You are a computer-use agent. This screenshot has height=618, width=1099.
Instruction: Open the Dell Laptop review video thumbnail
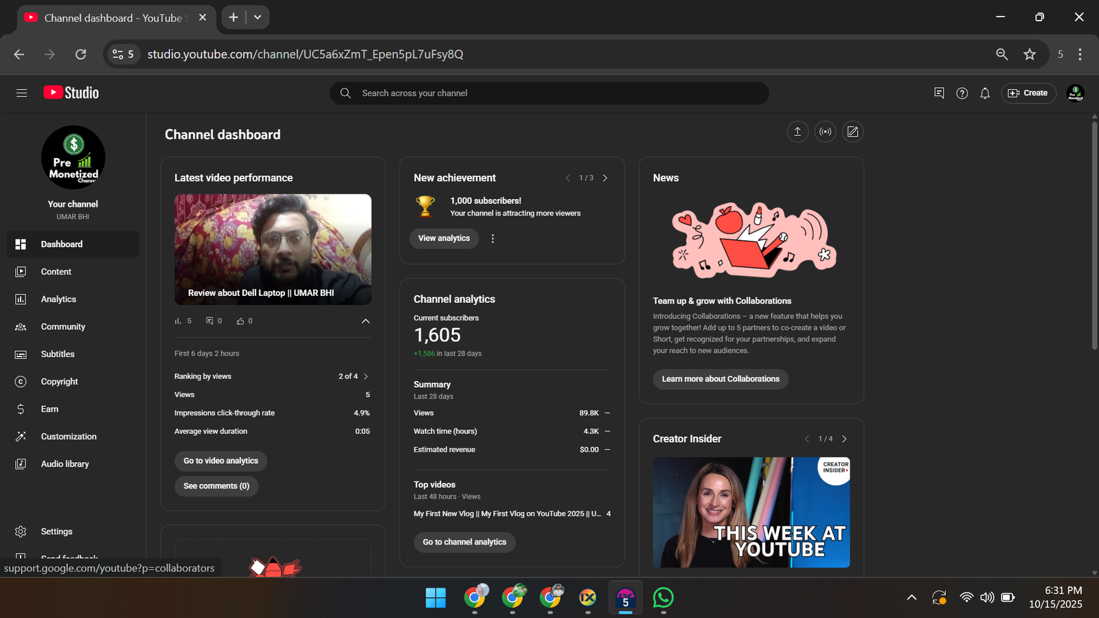(x=273, y=249)
